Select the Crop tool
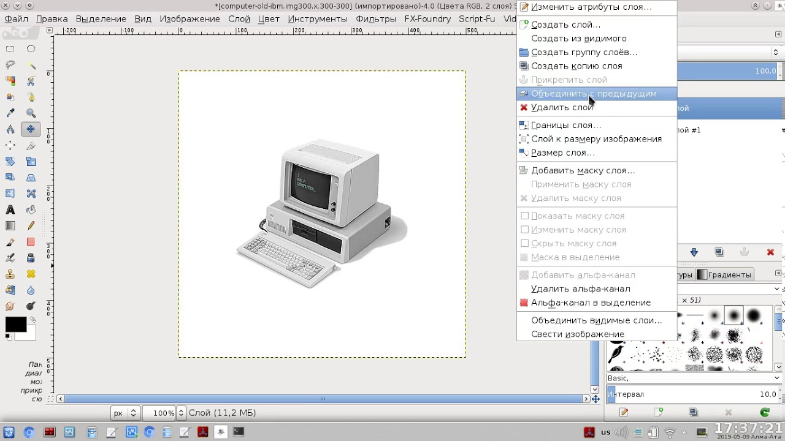Image resolution: width=785 pixels, height=441 pixels. pos(31,145)
